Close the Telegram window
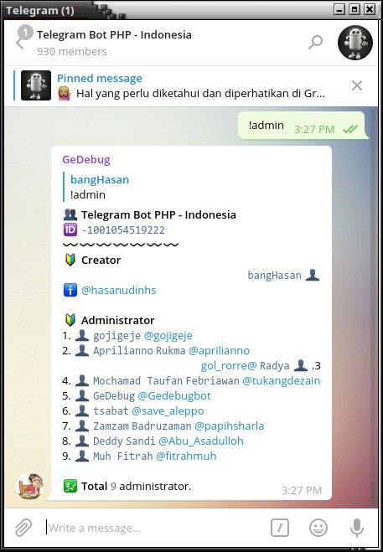This screenshot has width=383, height=552. point(370,9)
